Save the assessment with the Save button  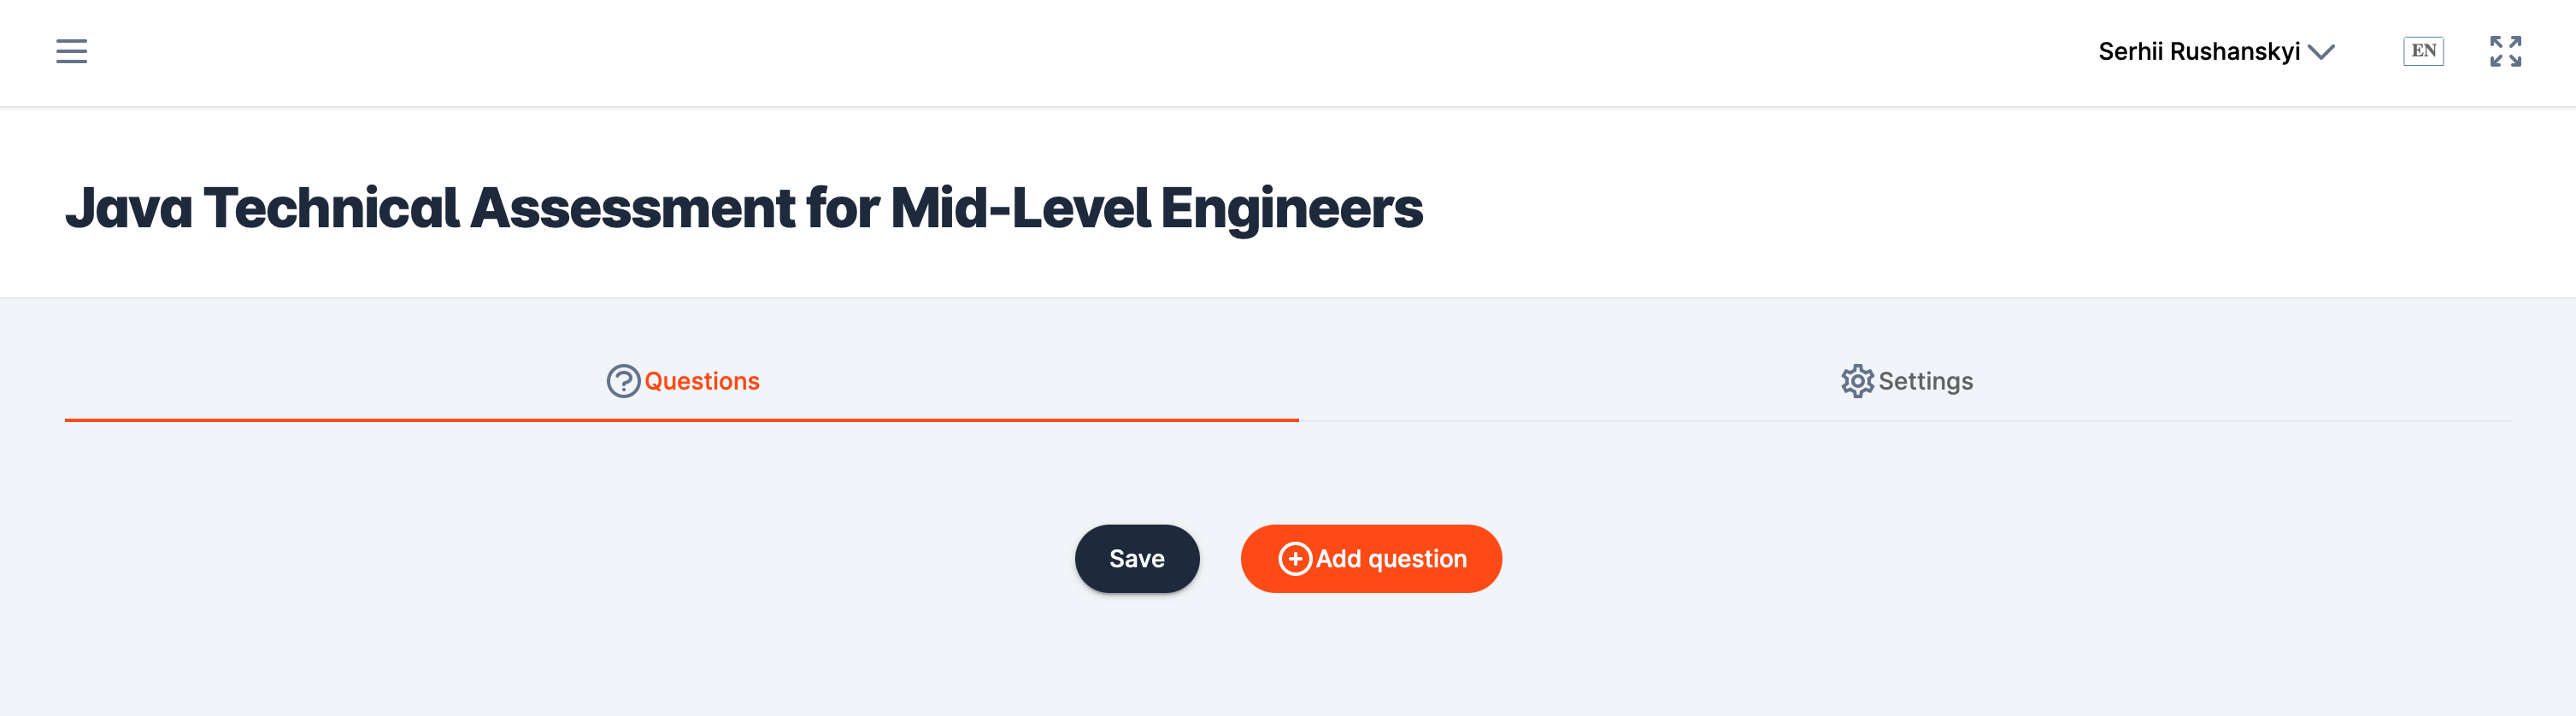(x=1137, y=559)
